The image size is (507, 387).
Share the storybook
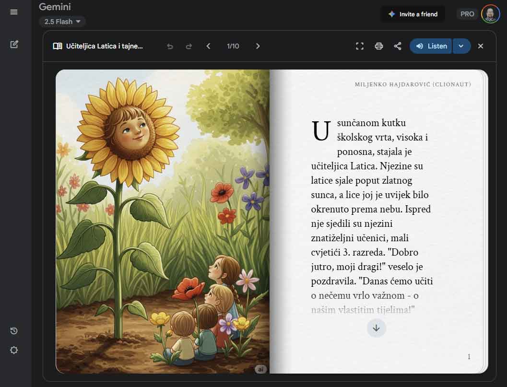point(398,46)
